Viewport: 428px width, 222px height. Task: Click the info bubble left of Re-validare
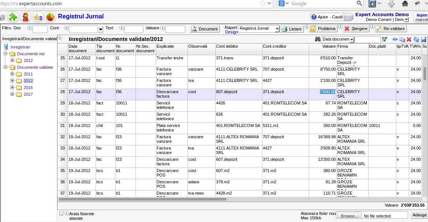[372, 27]
